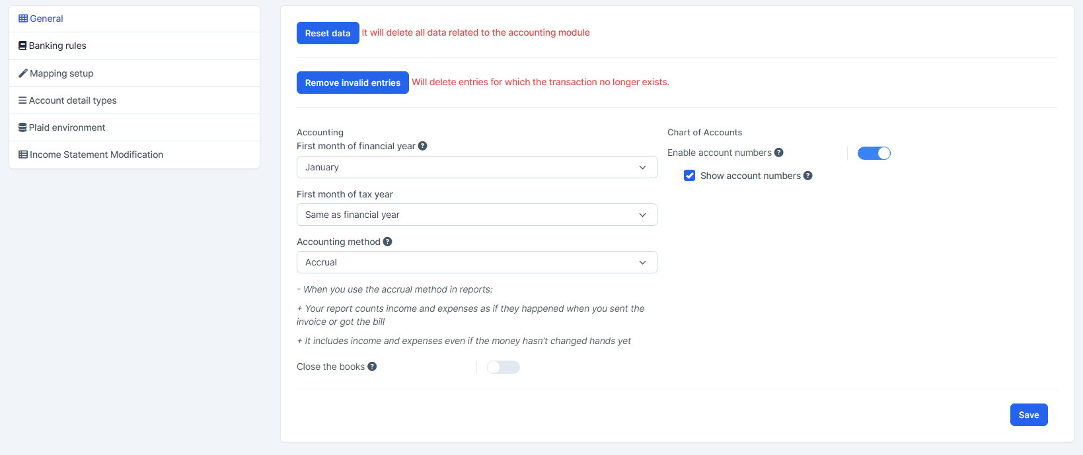The image size is (1083, 455).
Task: Expand the First month of tax year dropdown
Action: coord(476,215)
